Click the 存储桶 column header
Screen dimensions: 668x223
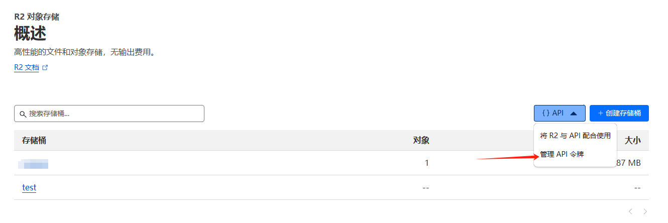point(34,141)
